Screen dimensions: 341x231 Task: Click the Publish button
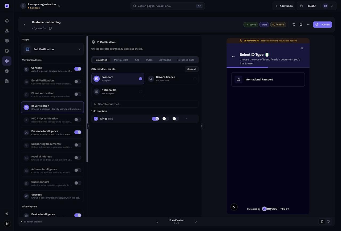click(322, 25)
